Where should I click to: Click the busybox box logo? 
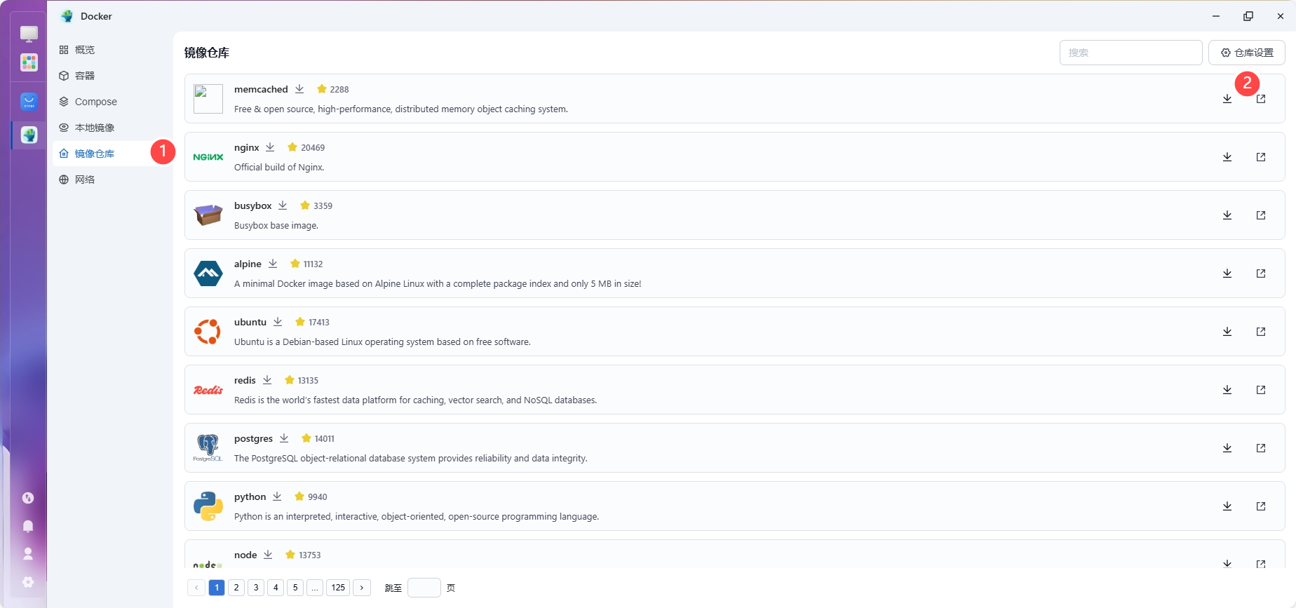[x=208, y=215]
